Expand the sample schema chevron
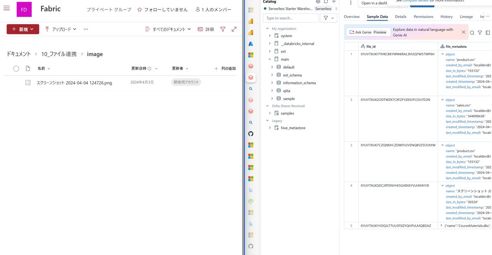The width and height of the screenshot is (492, 255). tap(272, 98)
